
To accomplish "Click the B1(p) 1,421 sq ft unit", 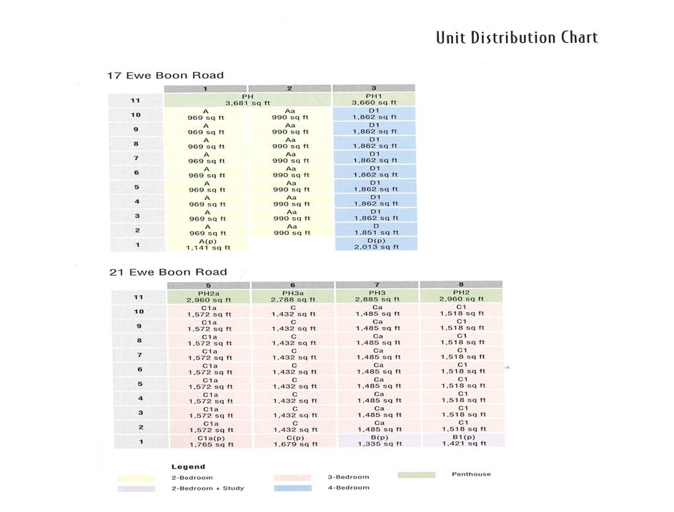I will click(462, 441).
